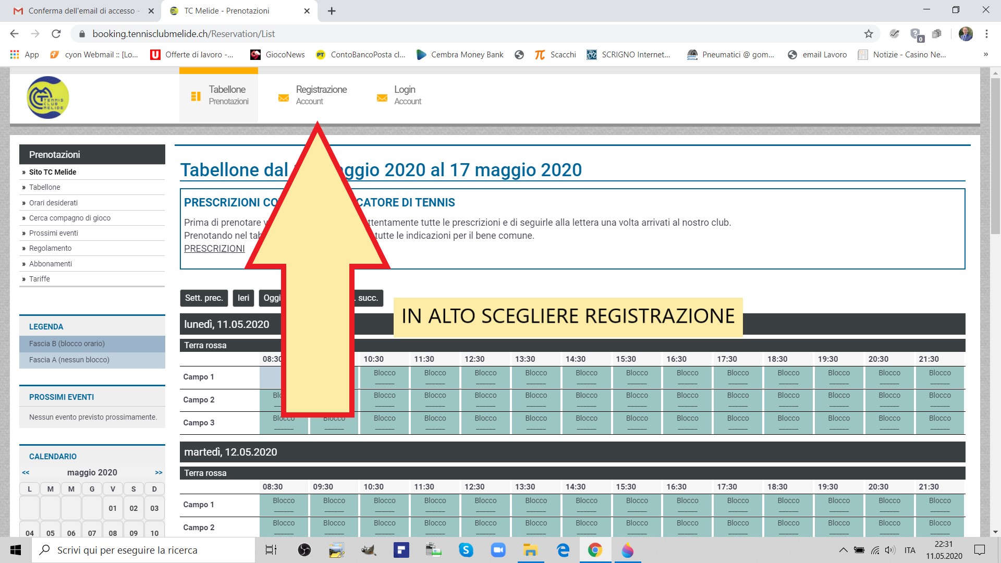
Task: Open the cyon Webmail bookmark
Action: pyautogui.click(x=94, y=55)
